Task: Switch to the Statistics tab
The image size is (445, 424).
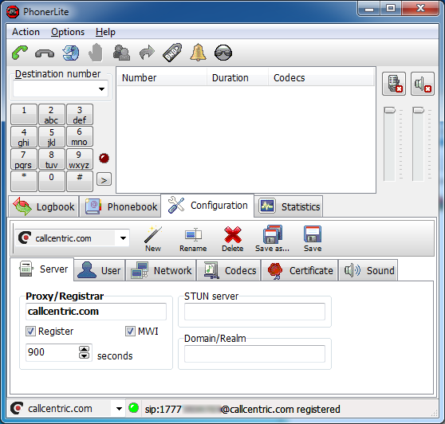Action: pyautogui.click(x=289, y=206)
